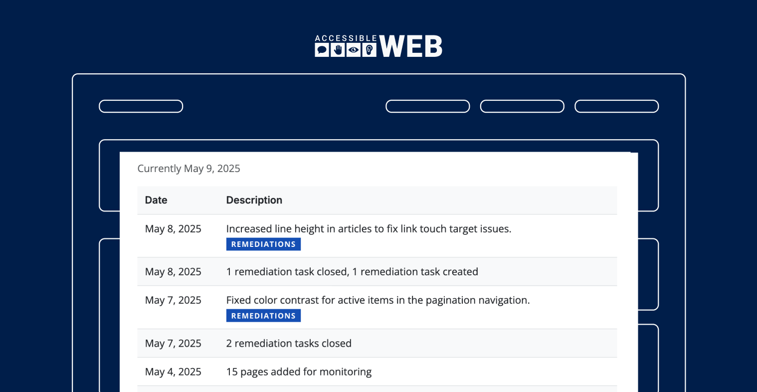The width and height of the screenshot is (757, 392).
Task: Select 'Fixed color contrast for active items' description
Action: pos(378,300)
